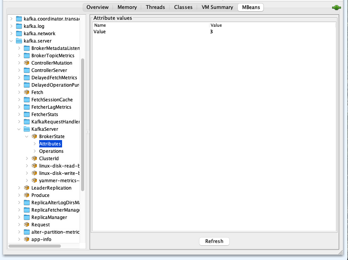The image size is (348, 260).
Task: Click the green connection status icon
Action: click(x=336, y=7)
